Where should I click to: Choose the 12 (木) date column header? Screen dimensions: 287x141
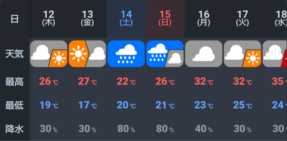coord(48,19)
